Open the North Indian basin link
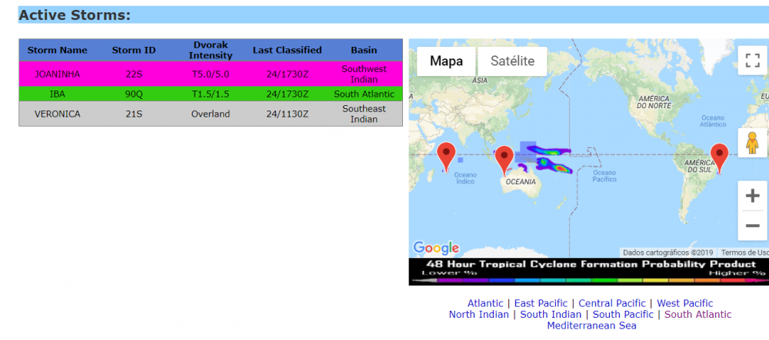769x340 pixels. (x=478, y=314)
